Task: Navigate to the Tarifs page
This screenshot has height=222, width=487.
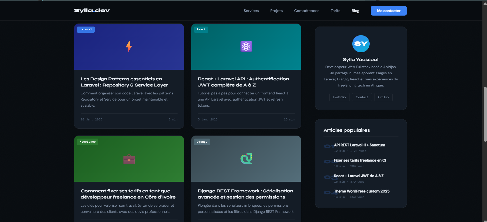Action: [x=335, y=11]
